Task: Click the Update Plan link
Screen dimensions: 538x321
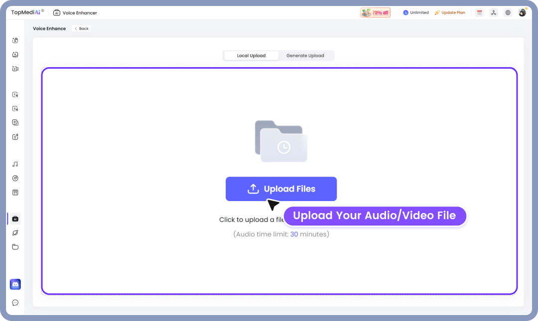Action: coord(450,12)
